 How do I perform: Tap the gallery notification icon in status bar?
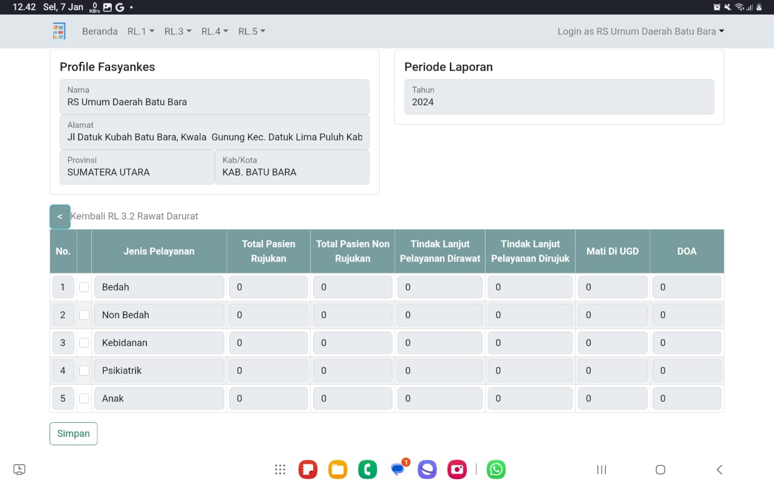click(x=108, y=7)
